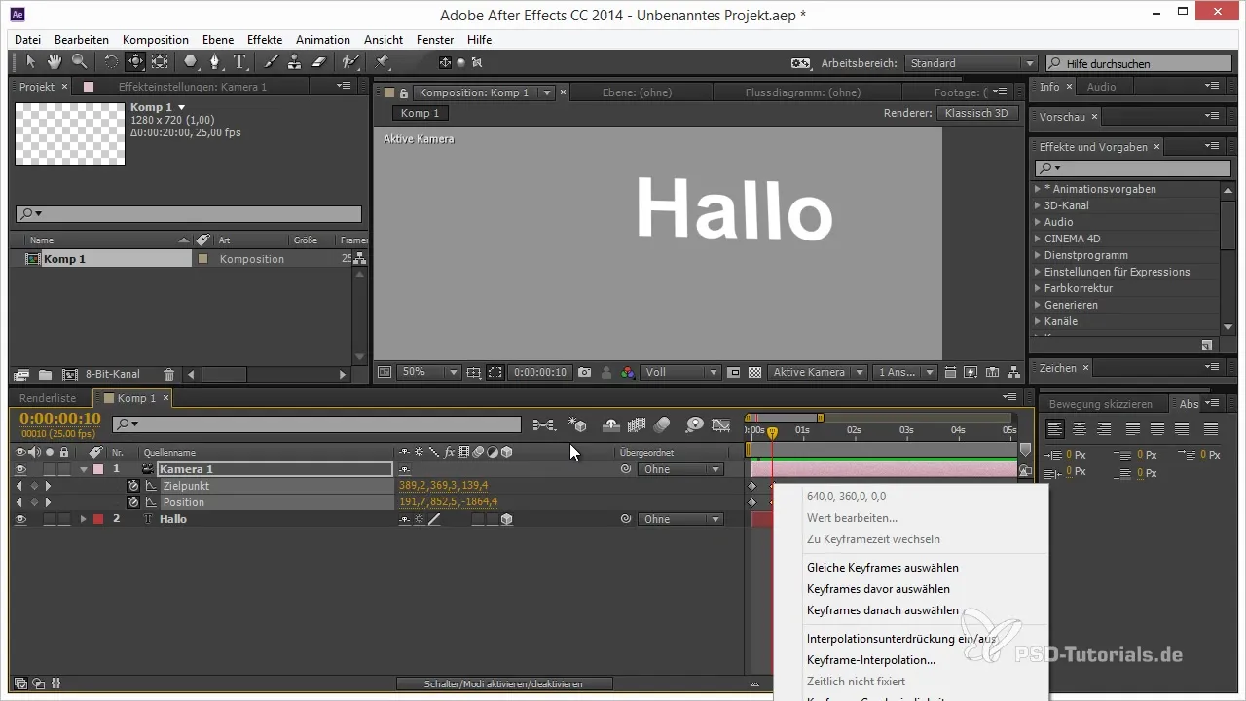Image resolution: width=1246 pixels, height=701 pixels.
Task: Open parent dropdown for Kamera 1
Action: pos(680,469)
